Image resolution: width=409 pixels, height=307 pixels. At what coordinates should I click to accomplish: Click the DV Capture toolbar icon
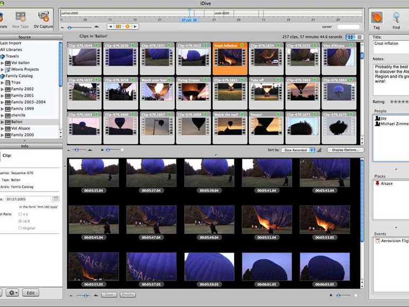pyautogui.click(x=44, y=17)
